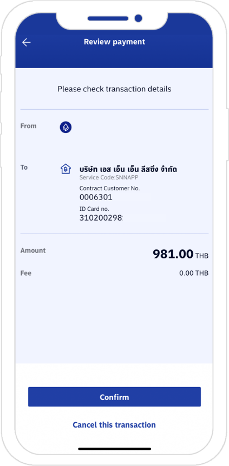Click the biller house icon beside To
The width and height of the screenshot is (229, 466).
[x=66, y=169]
